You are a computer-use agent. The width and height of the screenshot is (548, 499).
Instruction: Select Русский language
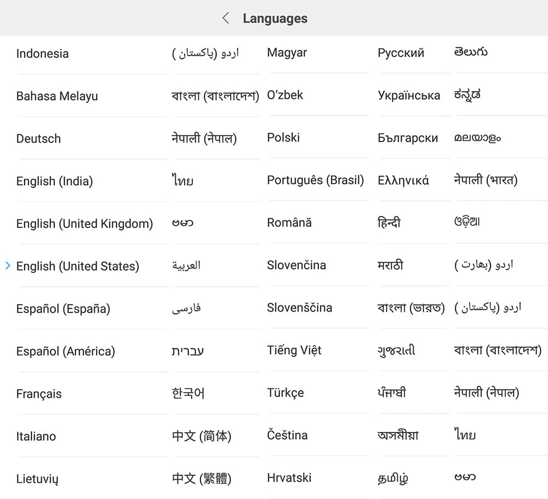401,53
